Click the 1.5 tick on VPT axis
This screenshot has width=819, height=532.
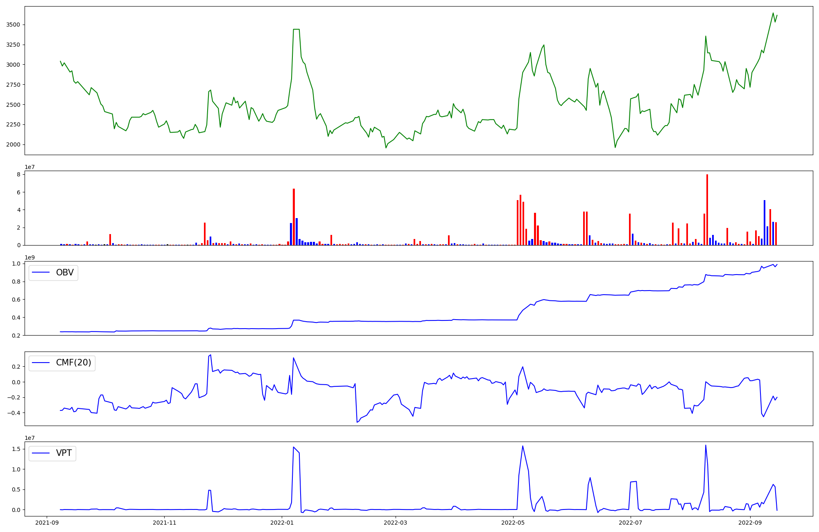tap(16, 449)
